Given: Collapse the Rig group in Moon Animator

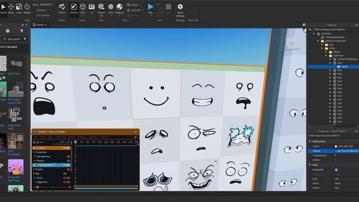Looking at the screenshot, I should [x=34, y=173].
